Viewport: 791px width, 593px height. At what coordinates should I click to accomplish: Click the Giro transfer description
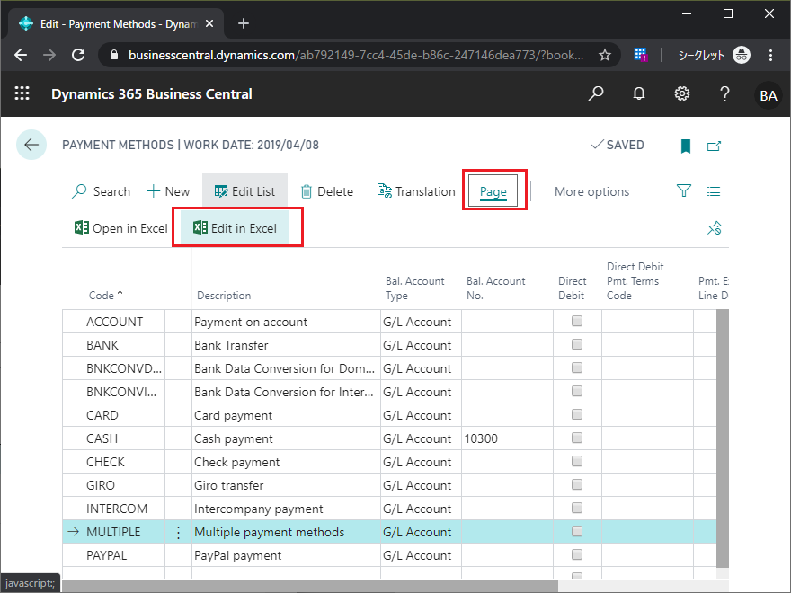[286, 485]
